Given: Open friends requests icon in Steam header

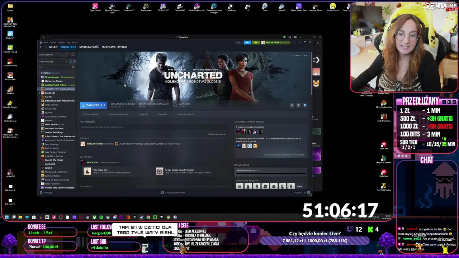Looking at the screenshot, I should click(x=239, y=42).
